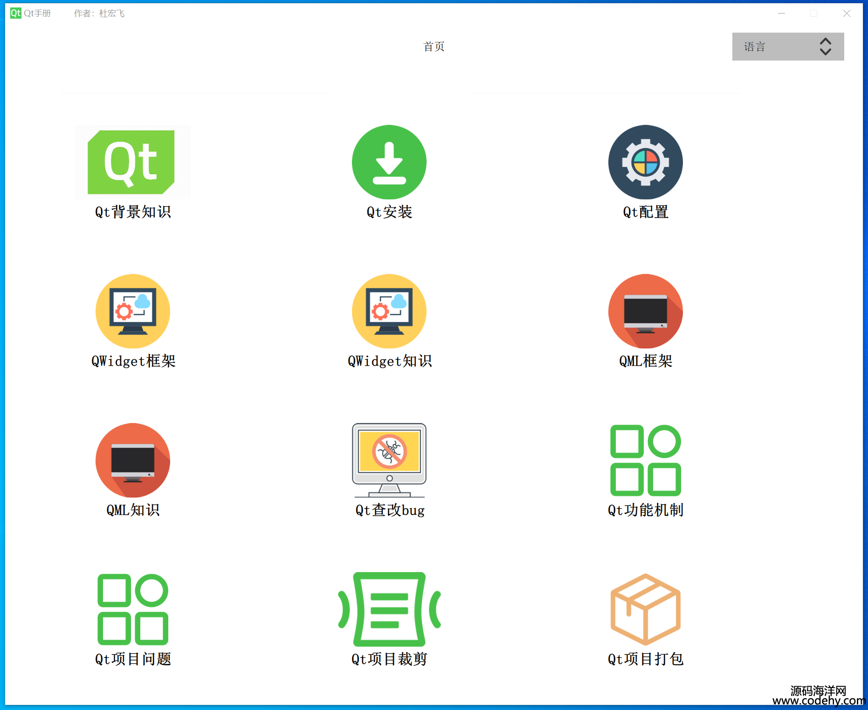
Task: Open the Qt项目问题 green shapes icon
Action: [x=133, y=609]
